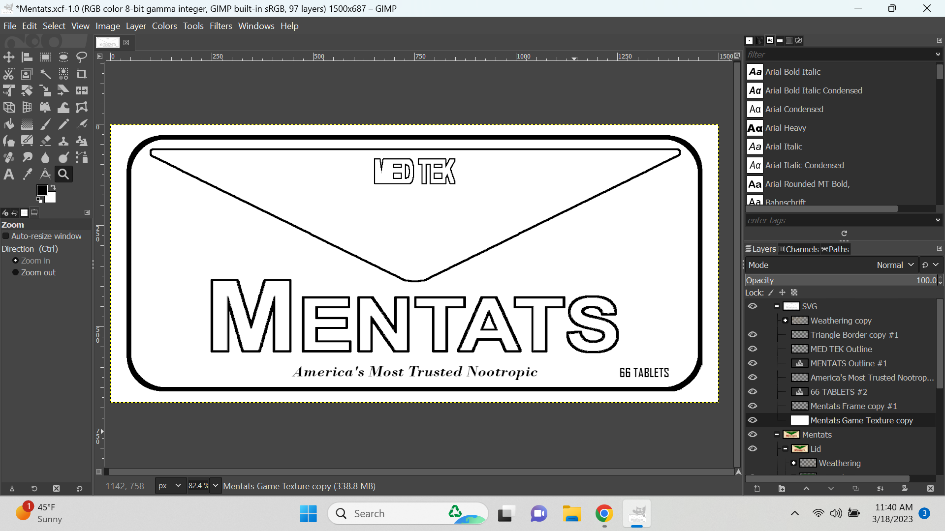Select the Gradient tool
The height and width of the screenshot is (531, 945).
pyautogui.click(x=27, y=124)
